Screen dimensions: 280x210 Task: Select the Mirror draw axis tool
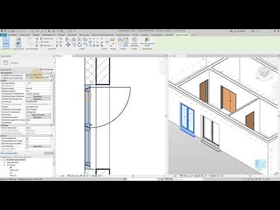(85, 40)
